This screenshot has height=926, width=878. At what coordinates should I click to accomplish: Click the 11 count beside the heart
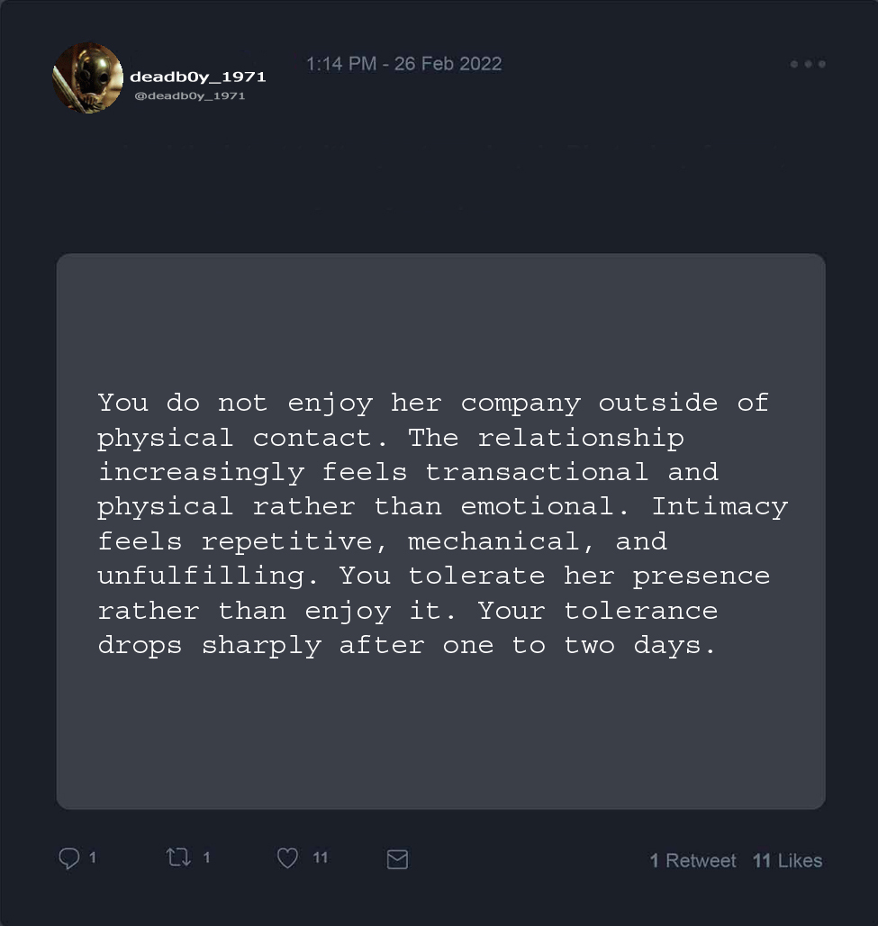pyautogui.click(x=321, y=858)
